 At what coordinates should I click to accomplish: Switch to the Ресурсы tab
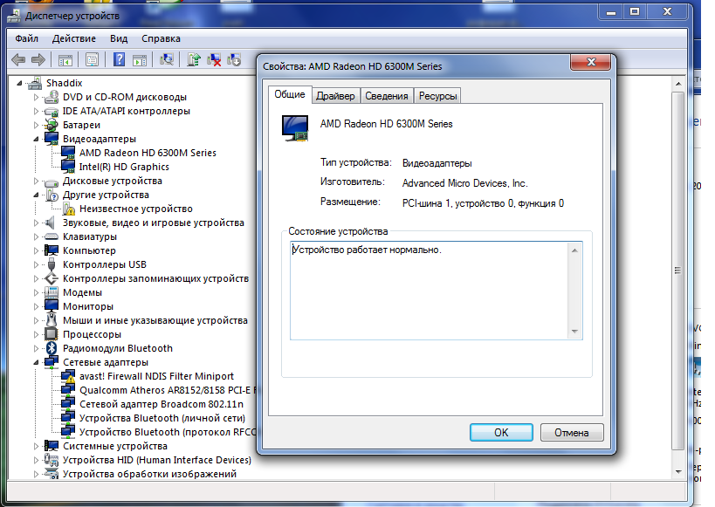click(437, 96)
